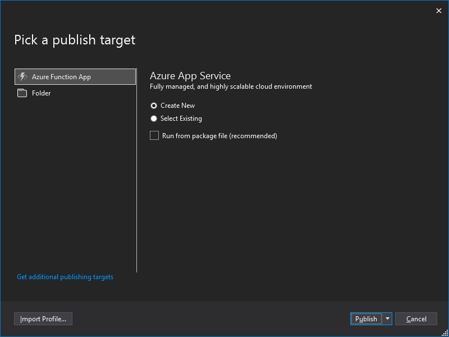Click the Publish button

tap(366, 318)
